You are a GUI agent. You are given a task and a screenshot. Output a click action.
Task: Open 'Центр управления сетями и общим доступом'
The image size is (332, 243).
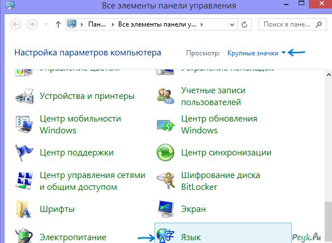93,181
